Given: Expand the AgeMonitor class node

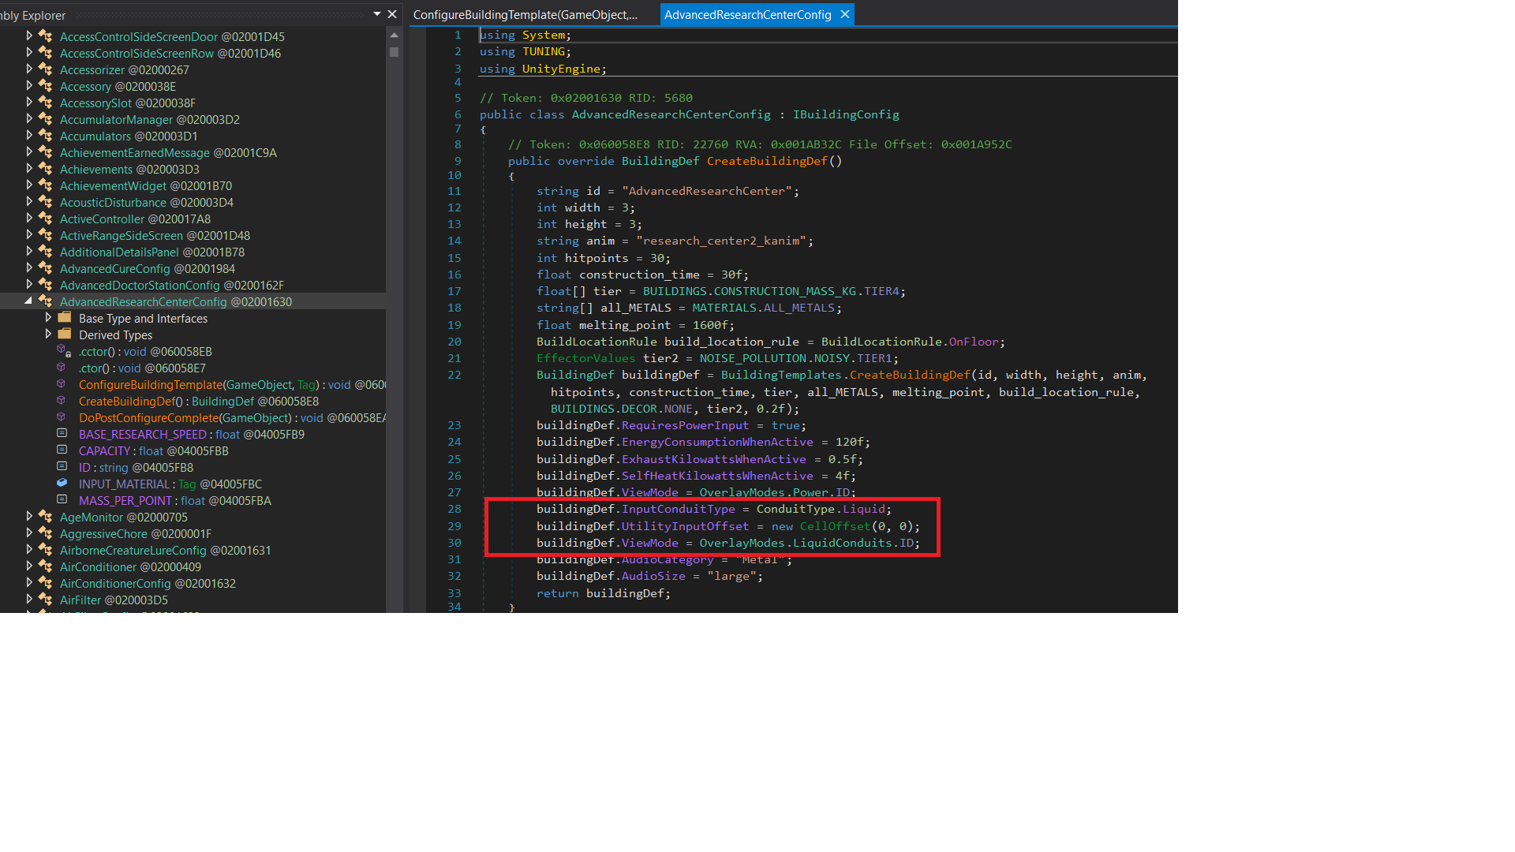Looking at the screenshot, I should (29, 517).
